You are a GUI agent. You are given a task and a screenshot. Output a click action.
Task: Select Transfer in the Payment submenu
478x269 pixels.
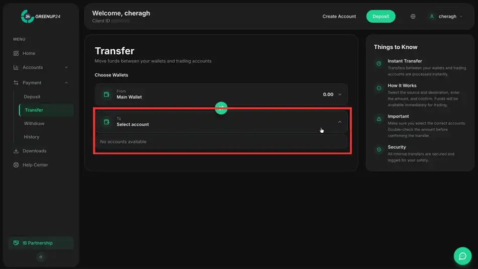(46, 110)
